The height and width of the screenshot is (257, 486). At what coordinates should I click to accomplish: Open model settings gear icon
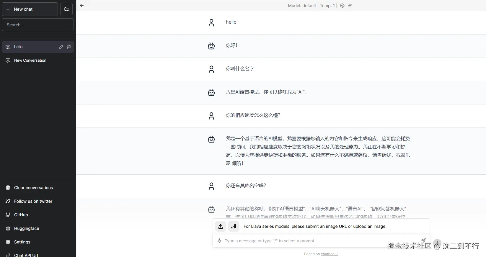pos(342,6)
